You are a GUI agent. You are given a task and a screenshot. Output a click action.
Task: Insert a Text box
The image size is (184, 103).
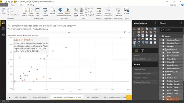click(89, 9)
